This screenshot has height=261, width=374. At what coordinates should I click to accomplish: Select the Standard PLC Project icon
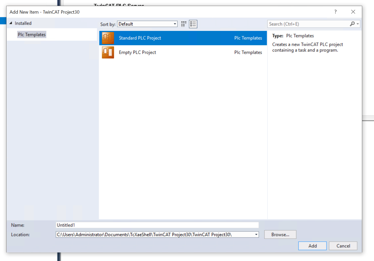pos(108,38)
